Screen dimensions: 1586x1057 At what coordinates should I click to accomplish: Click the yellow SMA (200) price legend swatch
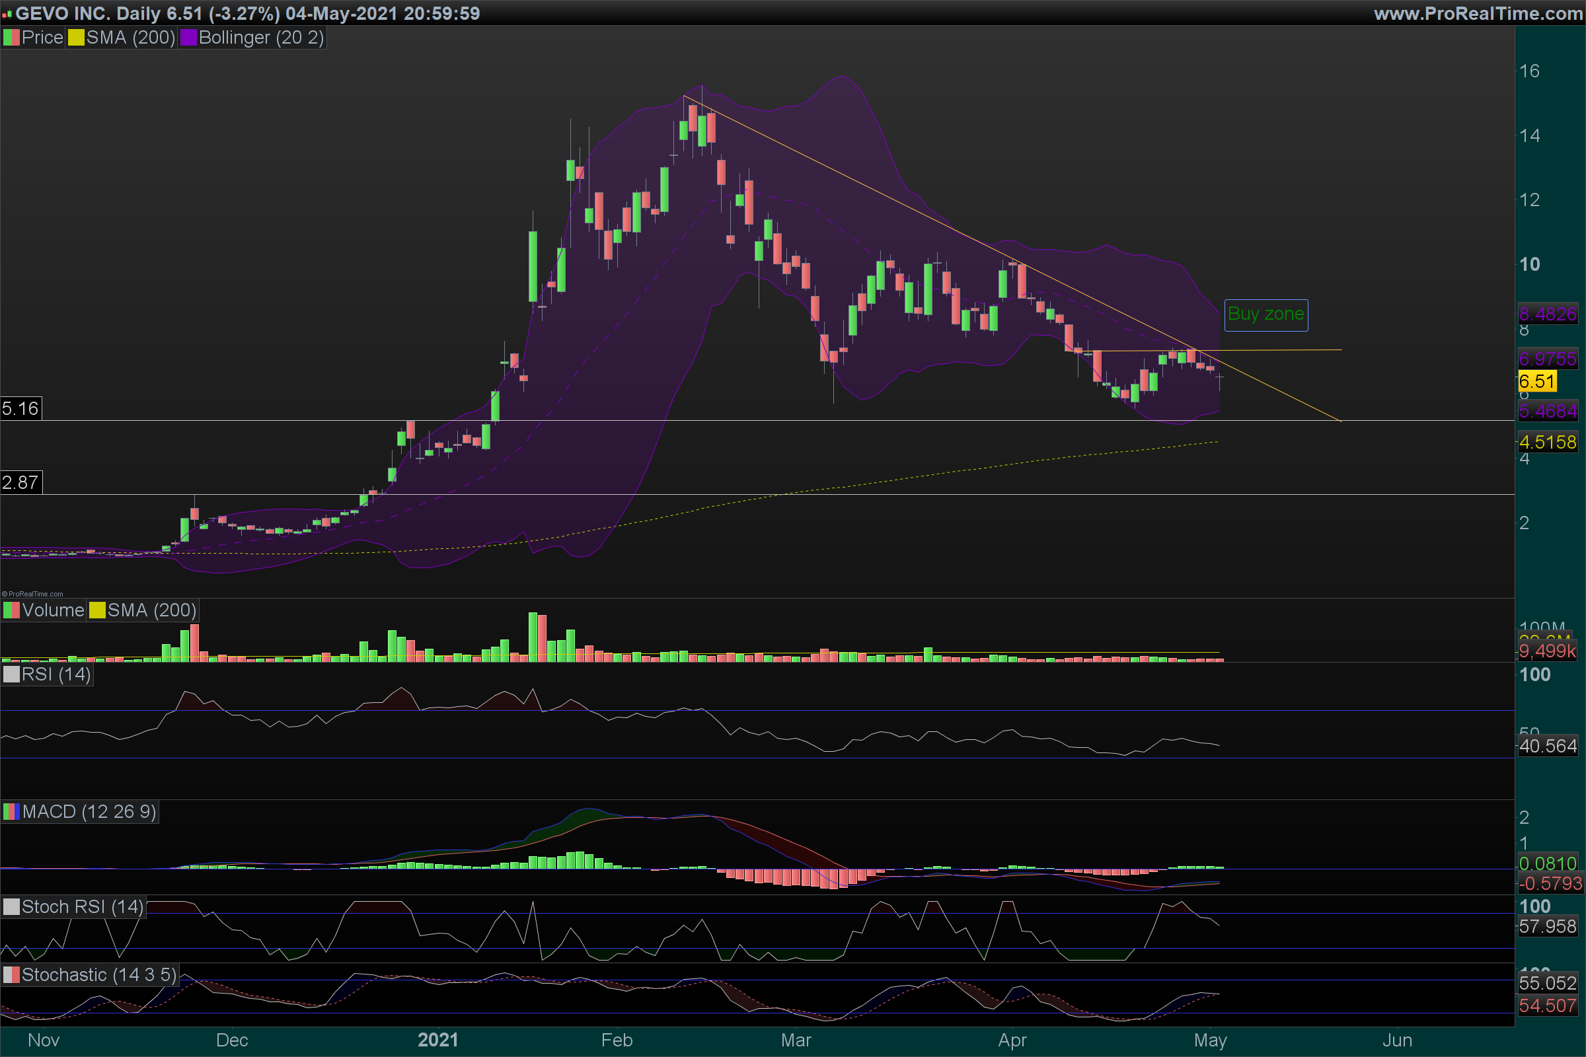(x=75, y=38)
